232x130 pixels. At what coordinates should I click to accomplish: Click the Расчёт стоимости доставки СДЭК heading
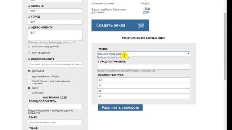tap(144, 38)
